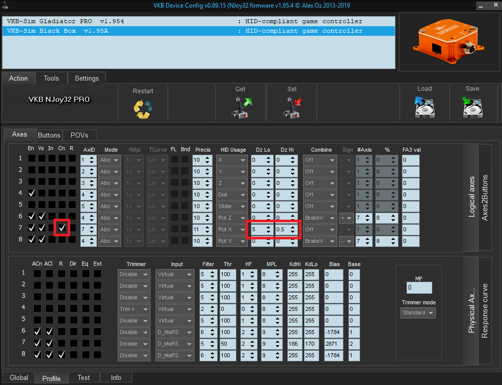
Task: Increase #Axis stepper in logical row 6
Action: 367,216
